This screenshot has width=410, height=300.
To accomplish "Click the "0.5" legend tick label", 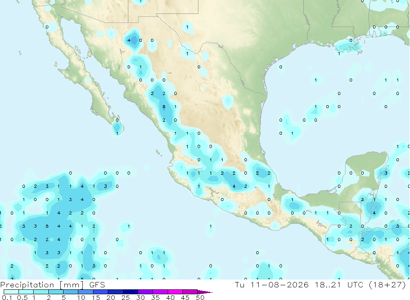I will pyautogui.click(x=22, y=298).
